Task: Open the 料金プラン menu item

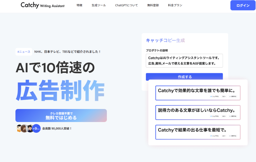Action: point(175,5)
